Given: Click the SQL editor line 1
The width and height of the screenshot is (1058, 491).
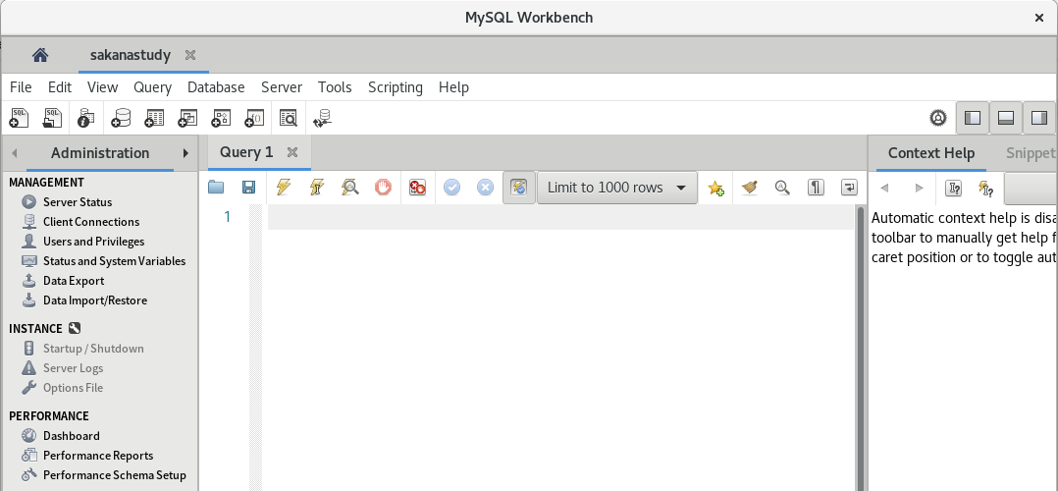Looking at the screenshot, I should 560,217.
